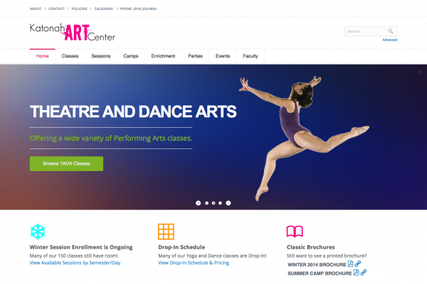Open Winter 2014 Brochure chain link icon
The width and height of the screenshot is (427, 284).
coord(358,264)
